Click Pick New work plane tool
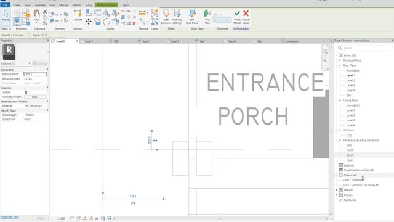Viewport: 394px width, 222px height. 207,17
